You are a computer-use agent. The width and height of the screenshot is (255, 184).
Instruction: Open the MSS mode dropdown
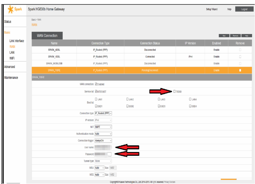coord(99,174)
